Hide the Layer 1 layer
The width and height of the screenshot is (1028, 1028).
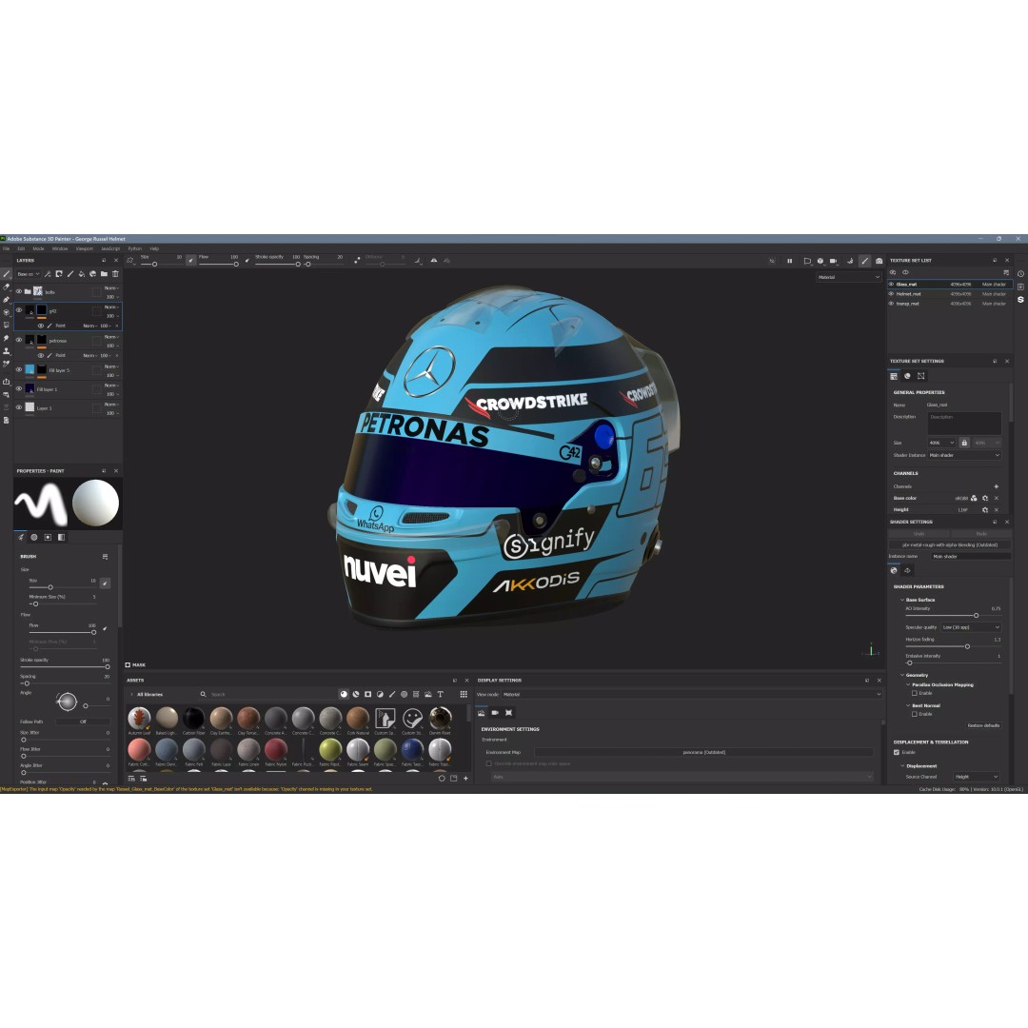(19, 407)
